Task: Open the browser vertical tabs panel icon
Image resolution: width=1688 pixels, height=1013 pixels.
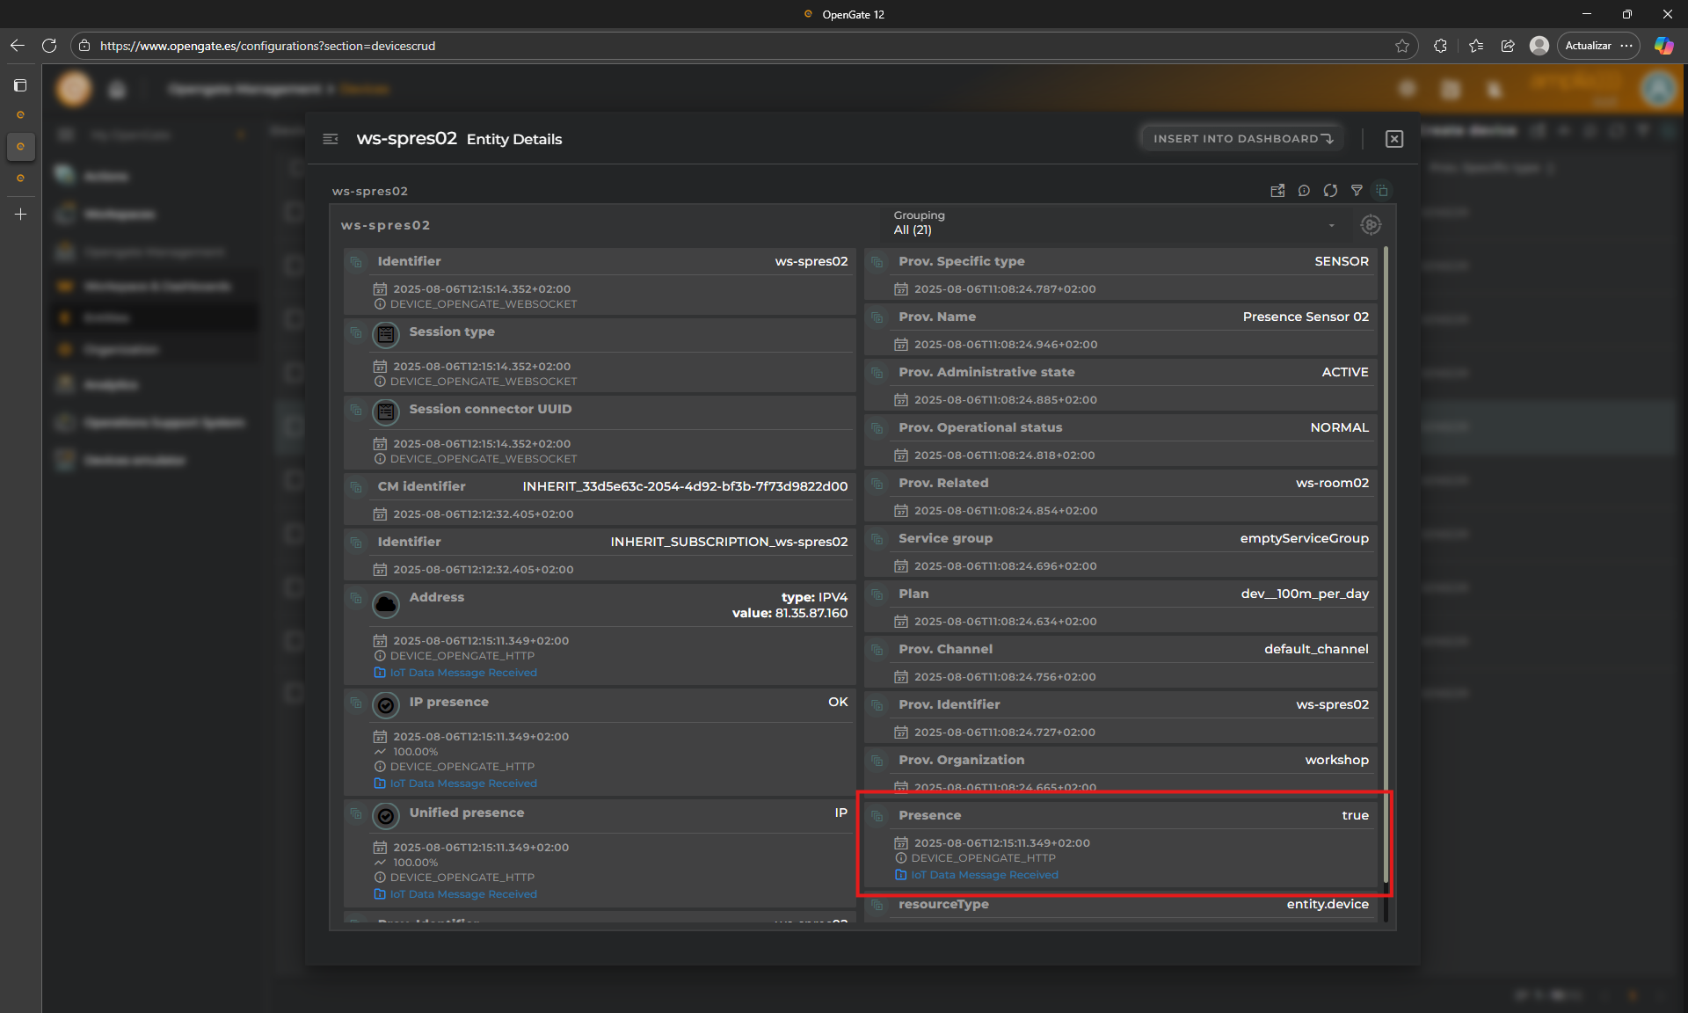Action: click(20, 85)
